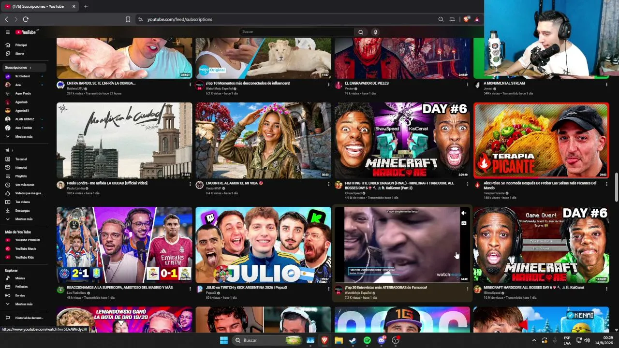619x348 pixels.
Task: Bookmark this page in the address bar
Action: coord(128,19)
